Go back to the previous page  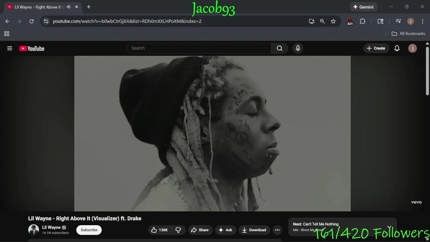pos(7,21)
